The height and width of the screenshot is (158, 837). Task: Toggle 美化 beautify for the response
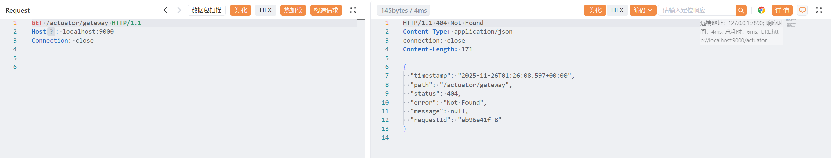tap(595, 10)
